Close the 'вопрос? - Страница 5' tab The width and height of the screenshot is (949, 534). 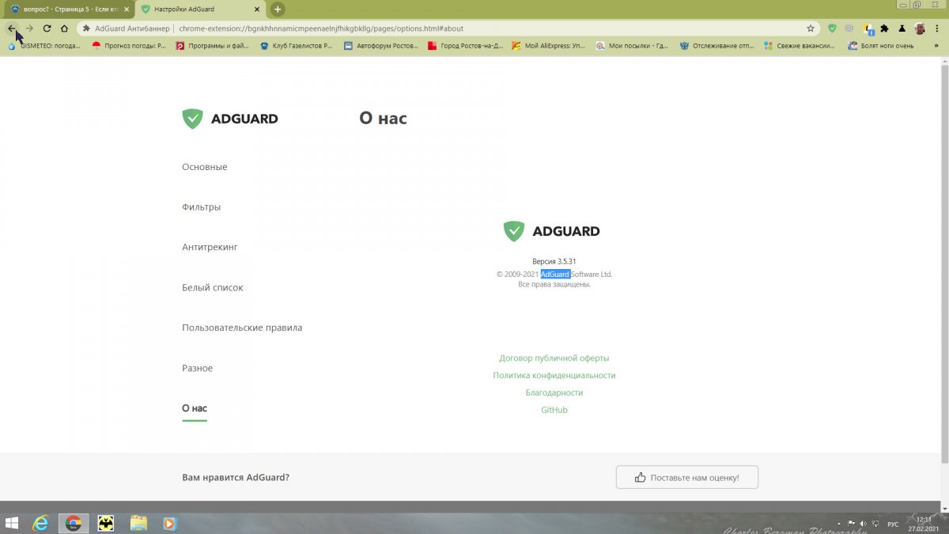click(126, 9)
